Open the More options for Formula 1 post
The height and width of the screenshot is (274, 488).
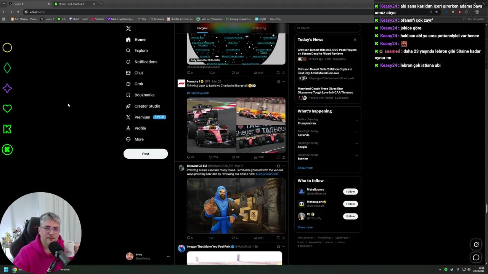point(284,81)
